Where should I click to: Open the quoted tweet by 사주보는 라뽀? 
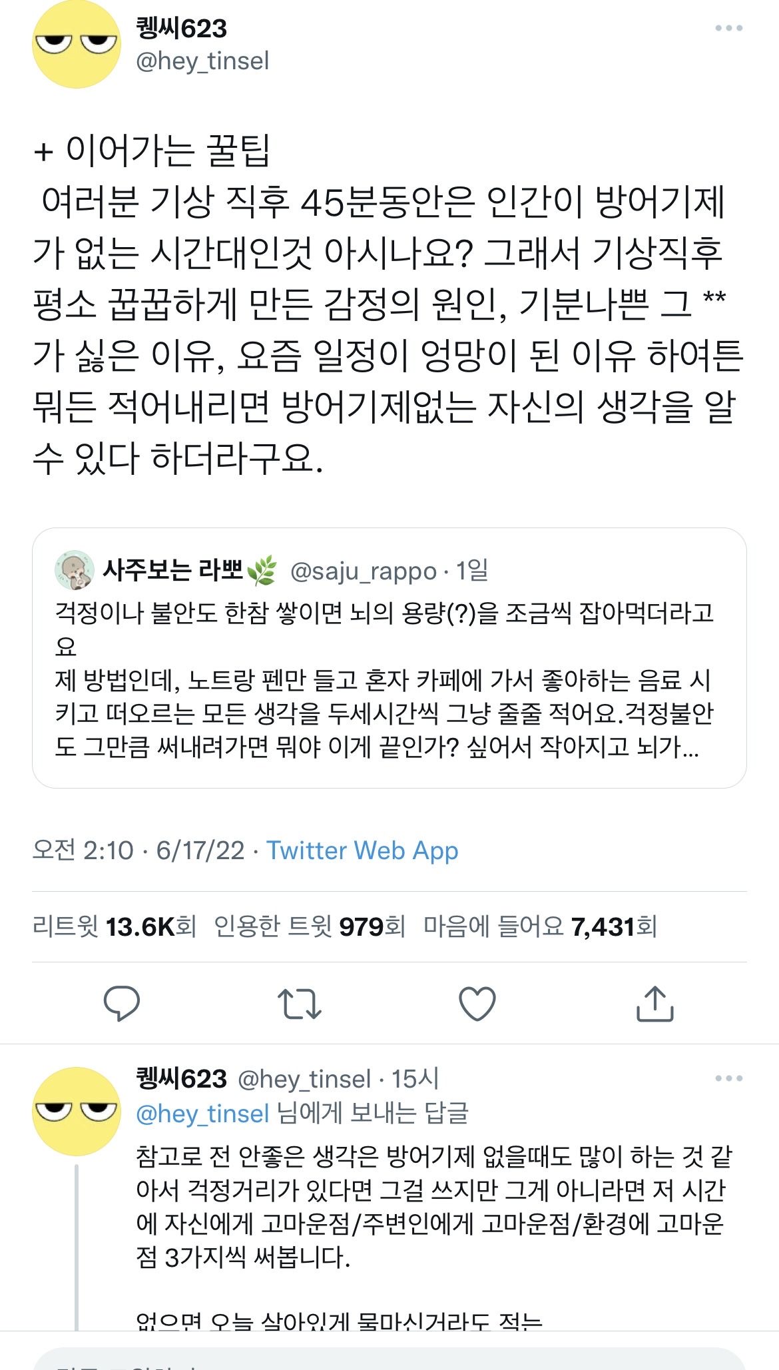tap(389, 679)
